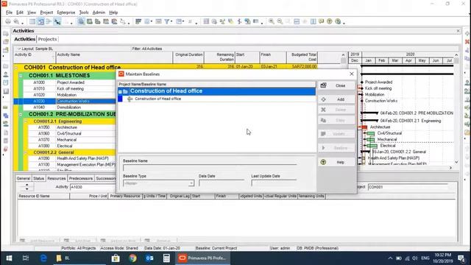This screenshot has height=265, width=471.
Task: Click the Maintain Baselines title icon
Action: pos(121,74)
